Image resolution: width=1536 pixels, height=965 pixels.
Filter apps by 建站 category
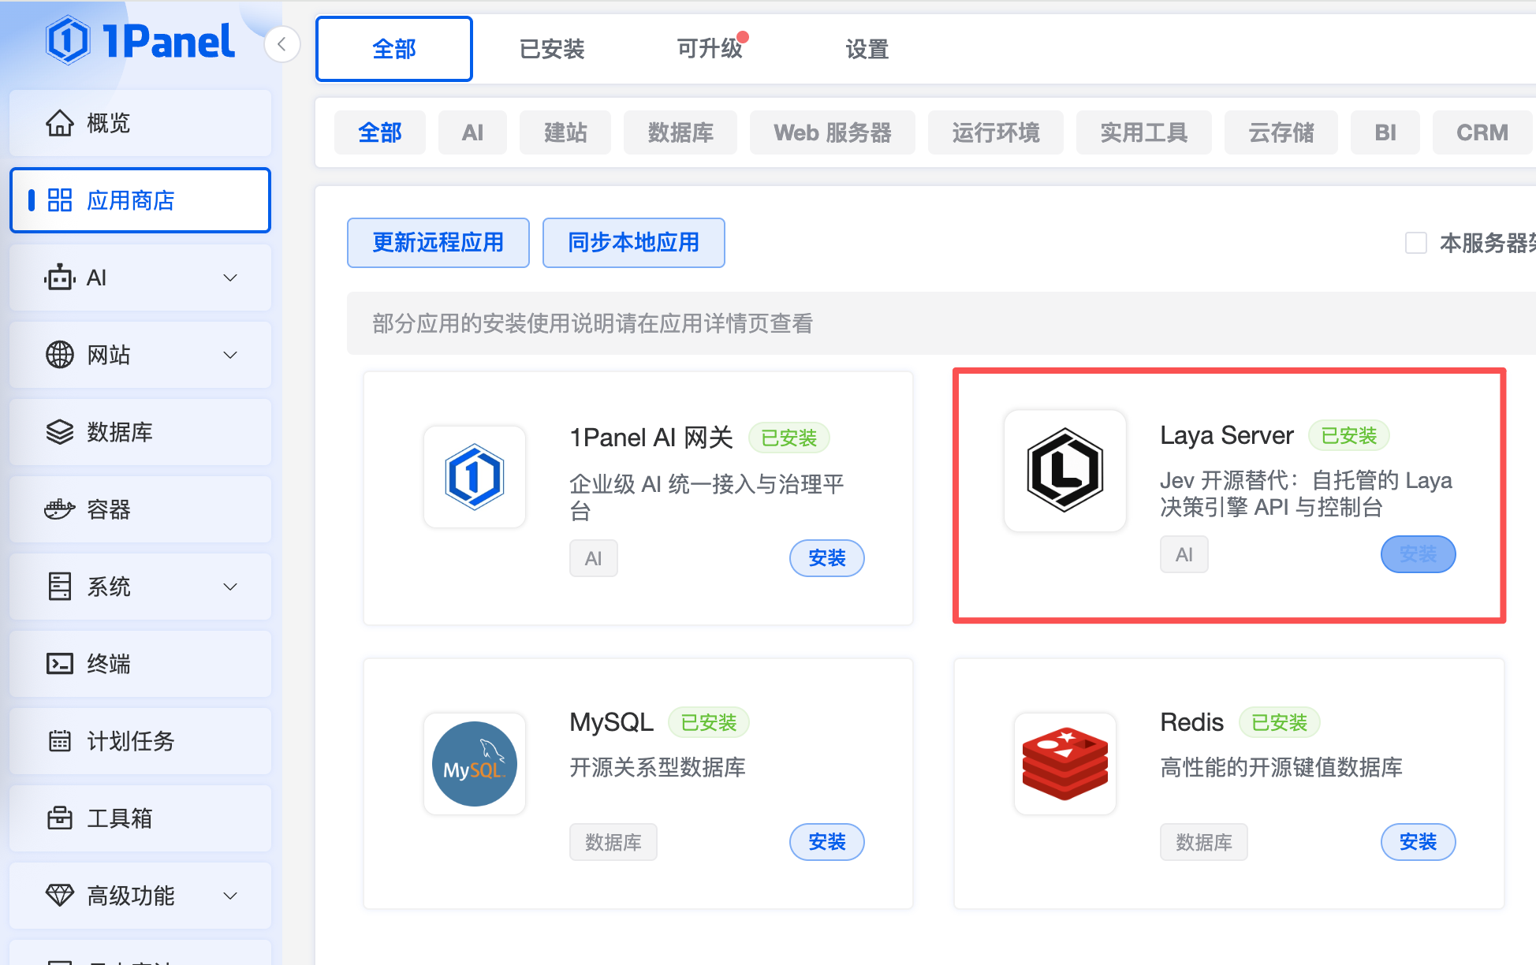[x=565, y=132]
